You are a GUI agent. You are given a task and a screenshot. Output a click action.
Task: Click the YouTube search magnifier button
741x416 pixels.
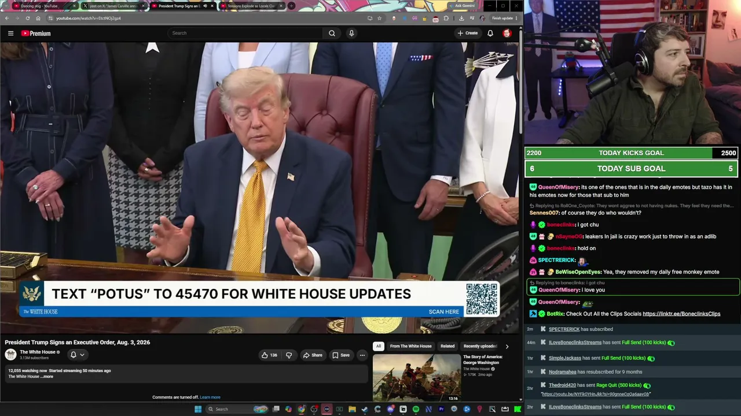click(x=332, y=33)
